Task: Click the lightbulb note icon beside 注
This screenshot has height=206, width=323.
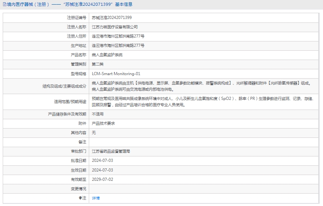Action: coord(81,198)
